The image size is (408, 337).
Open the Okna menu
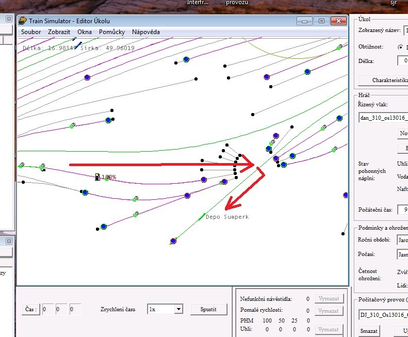(84, 32)
